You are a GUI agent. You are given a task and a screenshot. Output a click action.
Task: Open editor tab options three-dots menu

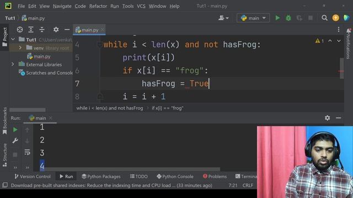pyautogui.click(x=338, y=29)
